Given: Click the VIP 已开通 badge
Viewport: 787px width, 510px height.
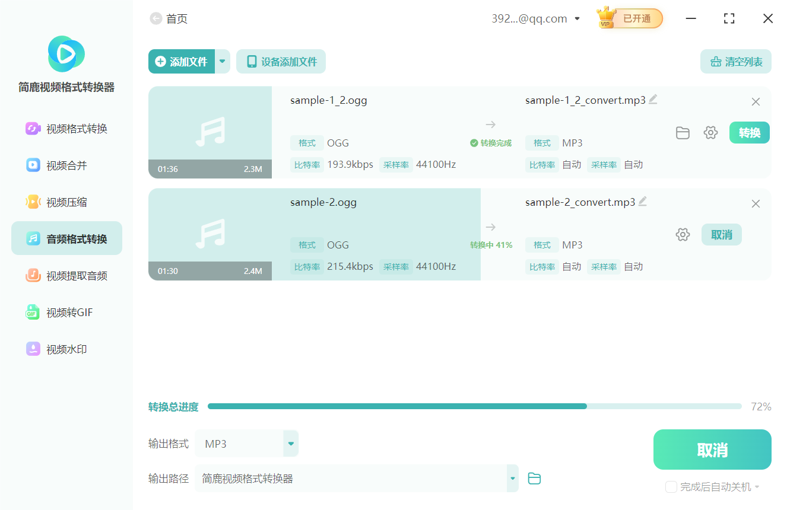Looking at the screenshot, I should [629, 18].
